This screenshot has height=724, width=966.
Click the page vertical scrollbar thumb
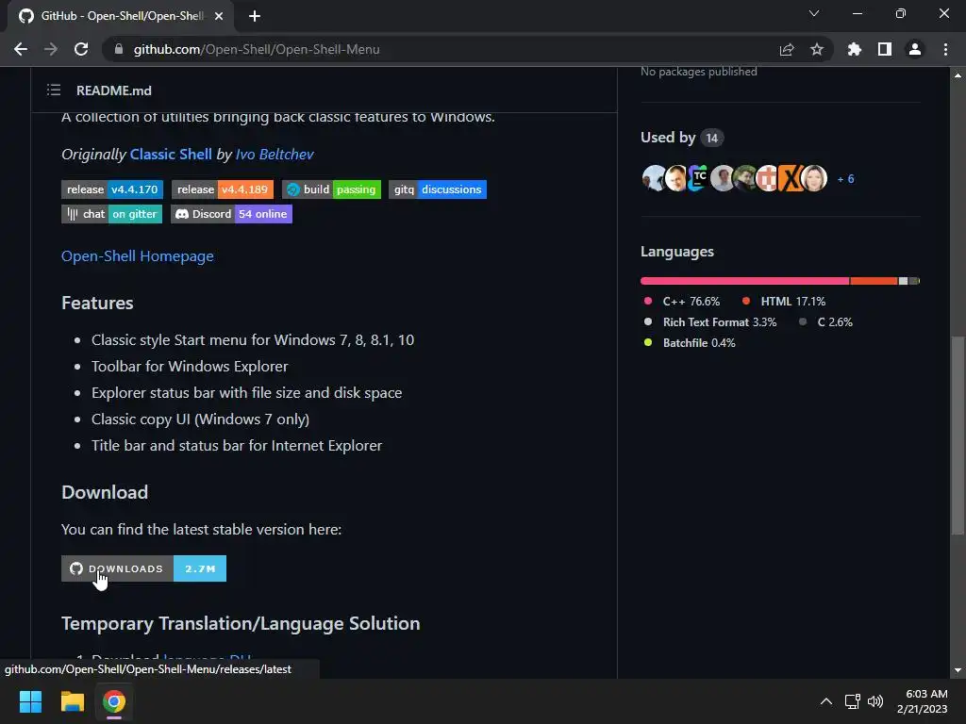[958, 436]
